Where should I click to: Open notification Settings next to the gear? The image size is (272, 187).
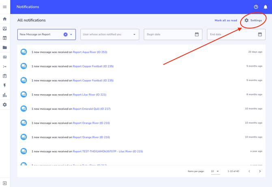click(x=253, y=20)
